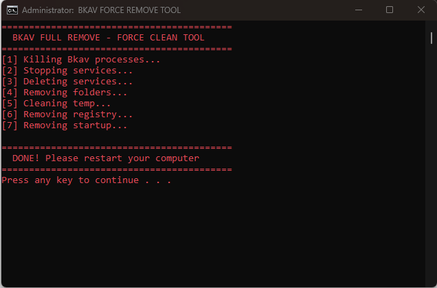Click the title bar text Administrator: BKAV FORCE REMOVE TOOL
The width and height of the screenshot is (437, 288).
pyautogui.click(x=102, y=10)
